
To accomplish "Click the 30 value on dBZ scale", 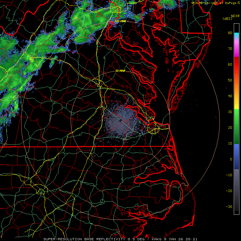I will click(230, 112).
